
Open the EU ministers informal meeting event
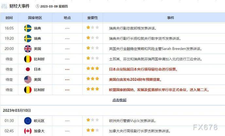point(159,90)
